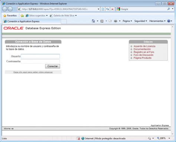Click the Read mail envelope icon
The height and width of the screenshot is (142, 176).
coord(110,21)
